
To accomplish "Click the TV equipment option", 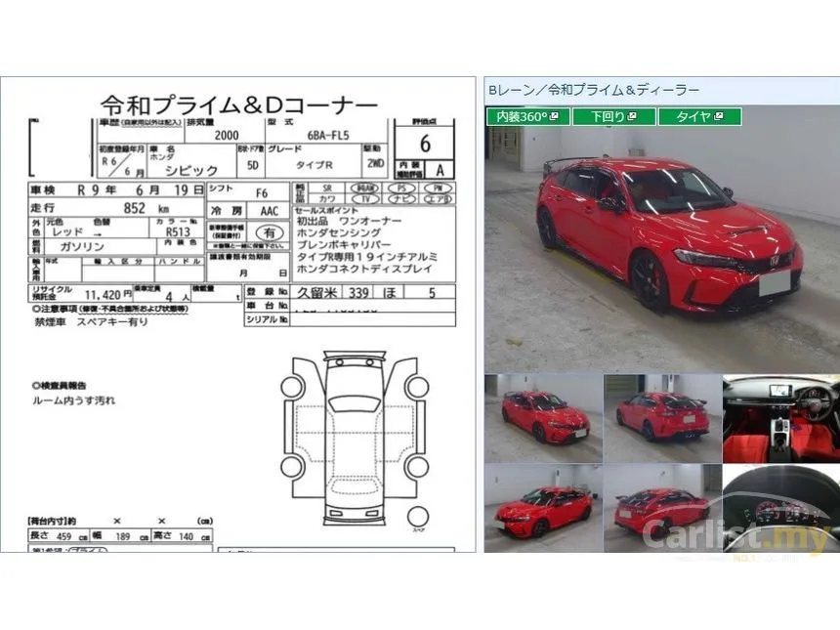I will 365,198.
